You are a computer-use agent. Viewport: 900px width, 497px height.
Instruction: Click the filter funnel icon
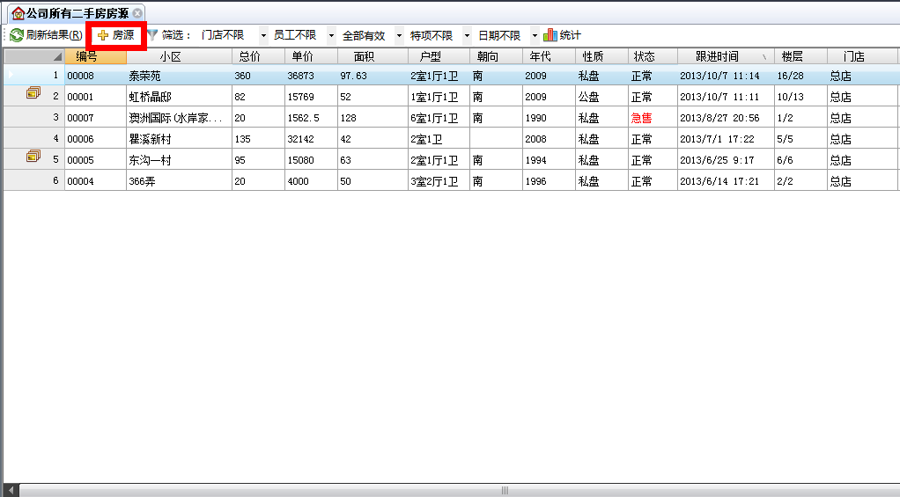click(x=152, y=35)
